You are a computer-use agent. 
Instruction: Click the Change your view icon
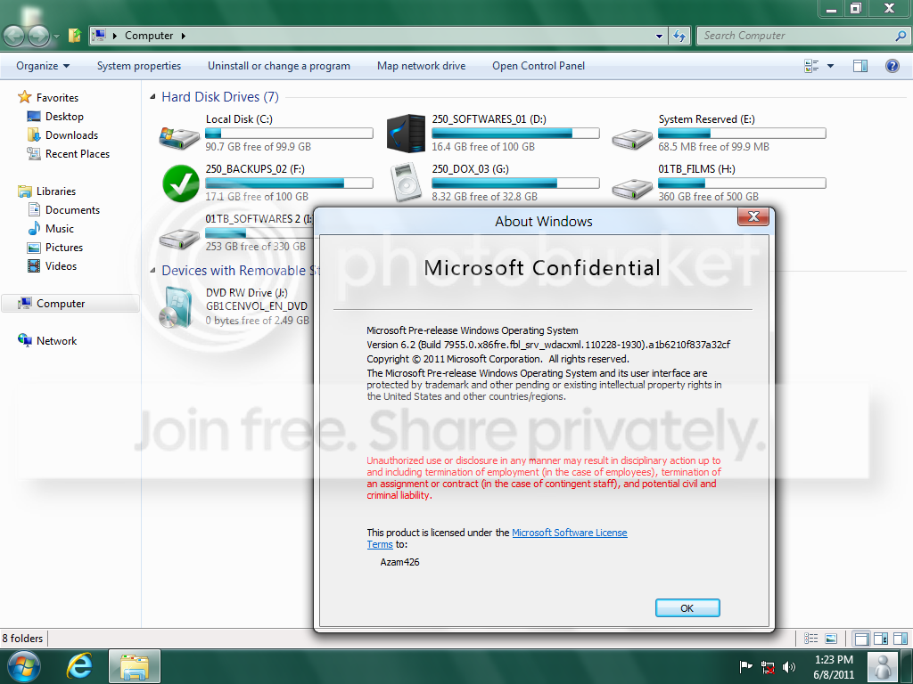(811, 66)
